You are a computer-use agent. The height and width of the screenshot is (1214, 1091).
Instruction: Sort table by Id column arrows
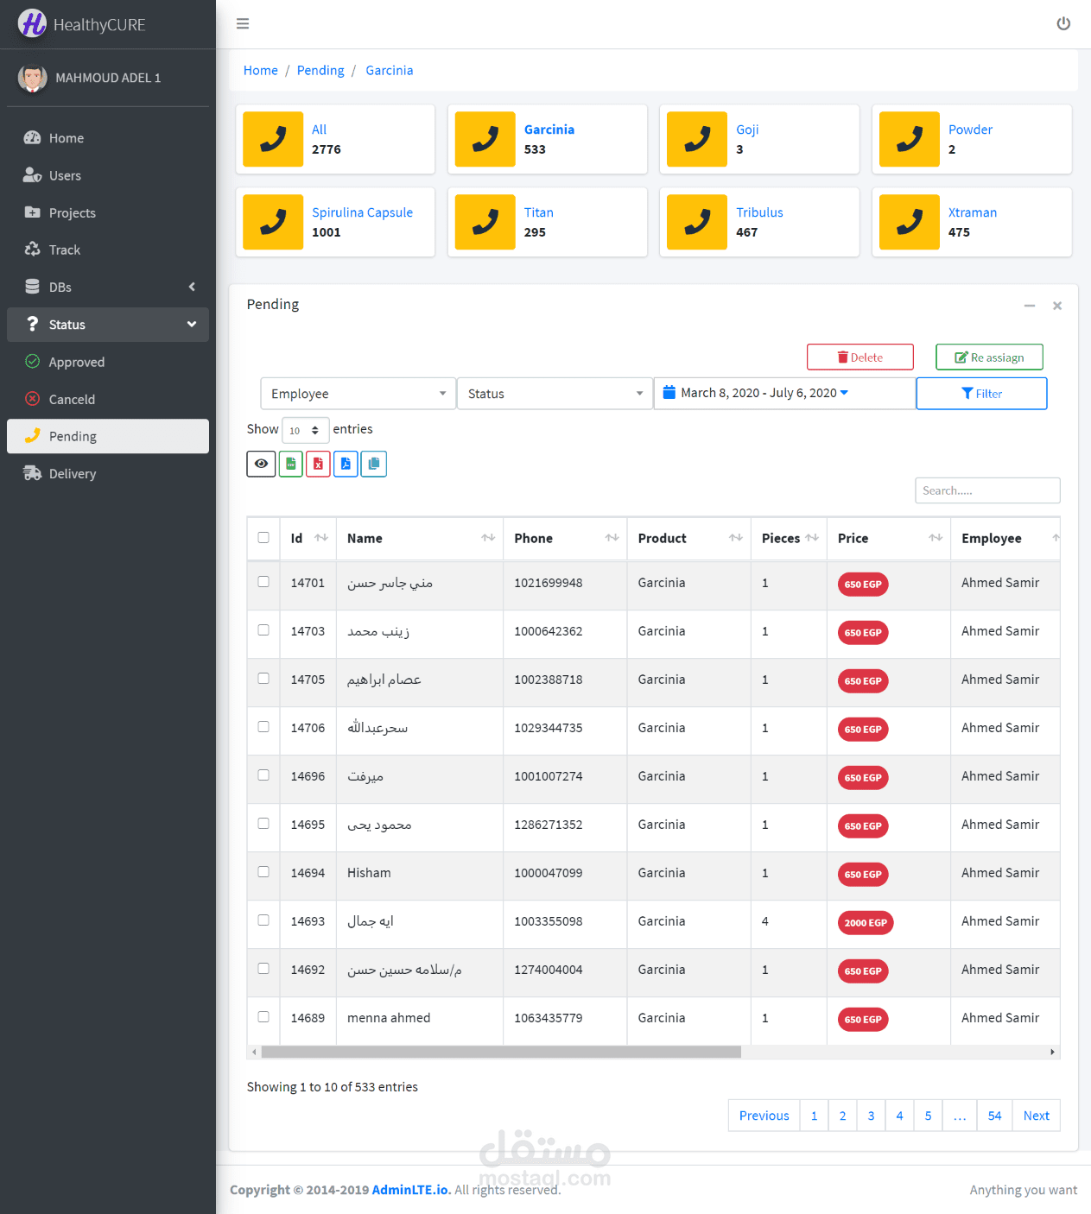point(321,538)
